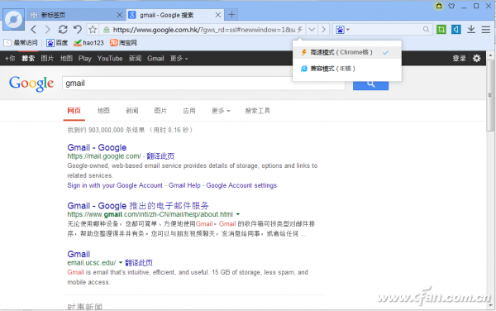The image size is (496, 311).
Task: Select 高速模式 (Chrome核) option
Action: pyautogui.click(x=347, y=52)
